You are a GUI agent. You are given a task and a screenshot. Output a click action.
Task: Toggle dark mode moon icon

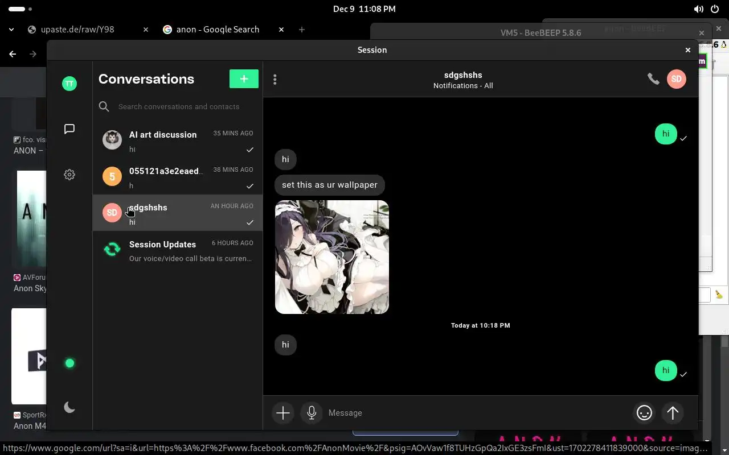pyautogui.click(x=69, y=407)
